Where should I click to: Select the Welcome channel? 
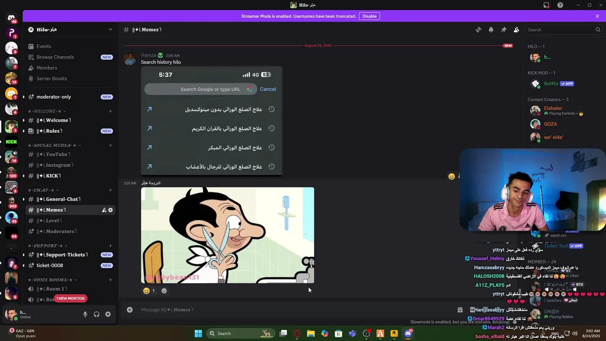pyautogui.click(x=70, y=120)
